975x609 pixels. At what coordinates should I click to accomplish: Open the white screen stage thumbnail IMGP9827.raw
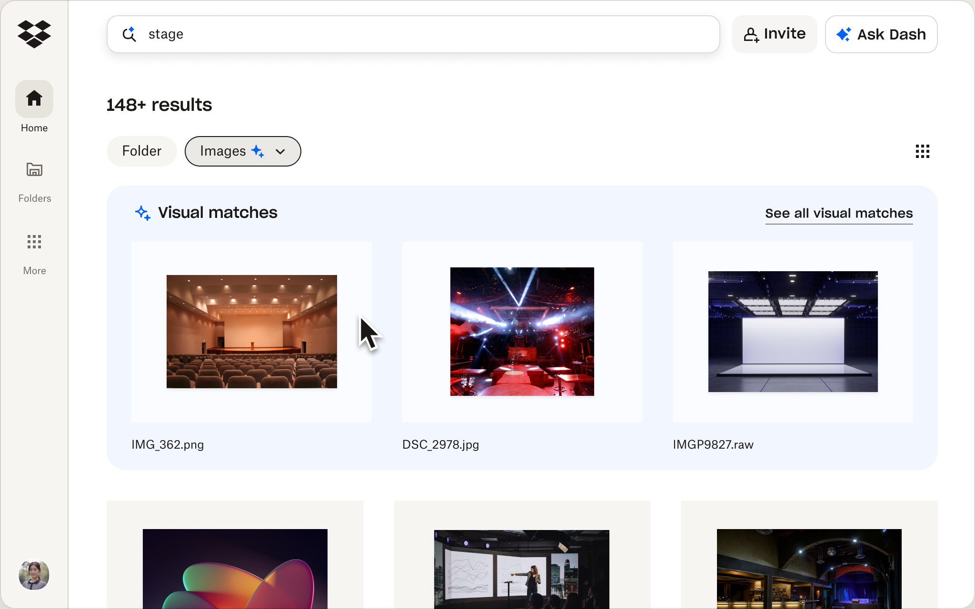pos(793,332)
